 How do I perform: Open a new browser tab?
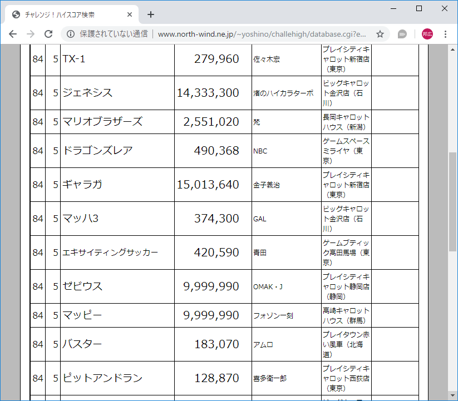click(x=150, y=14)
